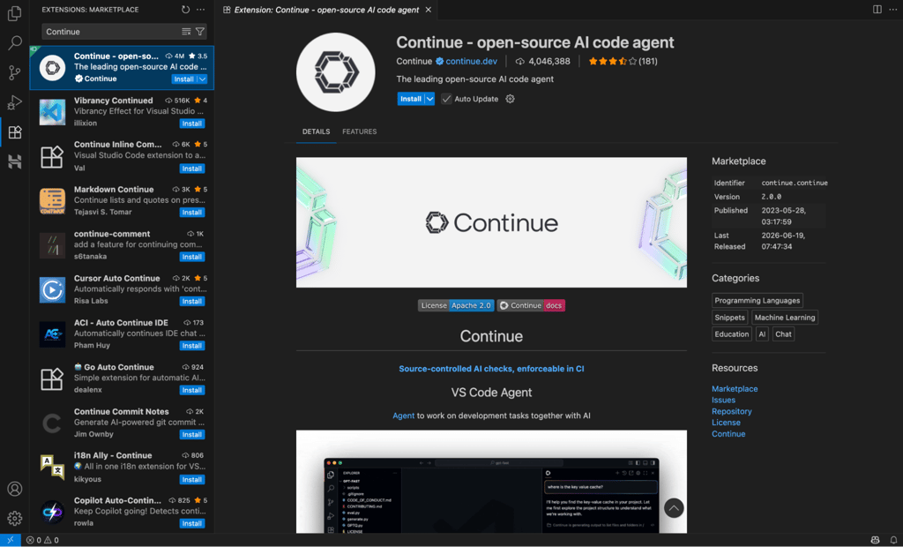Open the Source Control view
This screenshot has height=547, width=903.
click(14, 72)
